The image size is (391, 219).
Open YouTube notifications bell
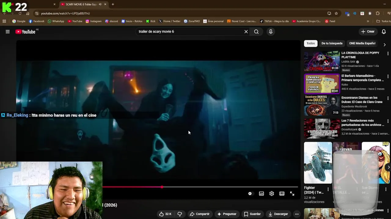point(384,32)
